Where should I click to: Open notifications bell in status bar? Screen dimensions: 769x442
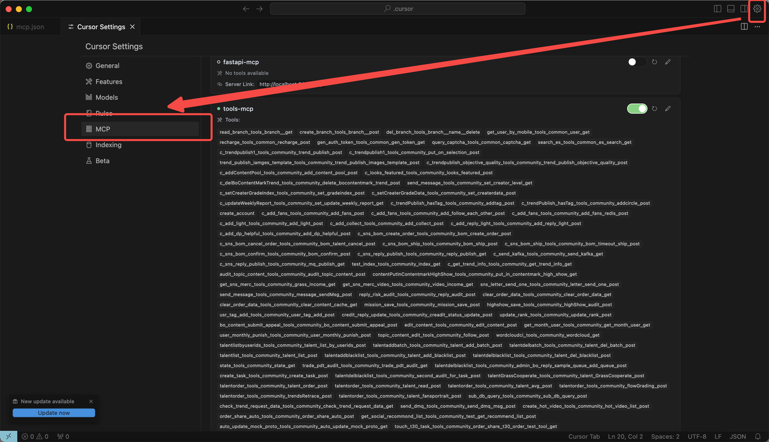pos(759,437)
